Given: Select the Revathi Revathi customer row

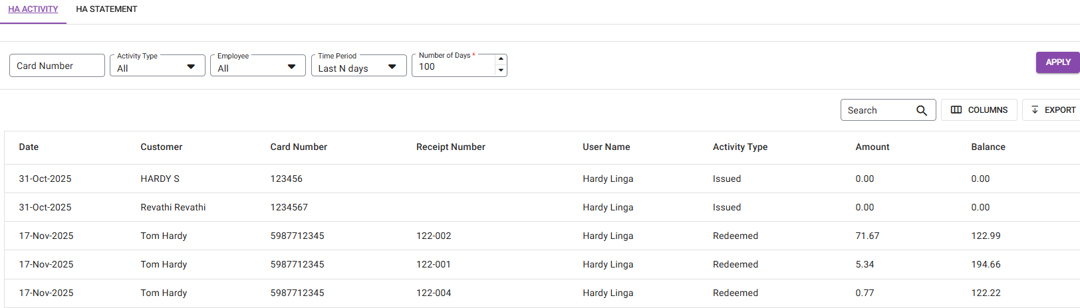Looking at the screenshot, I should pyautogui.click(x=173, y=207).
